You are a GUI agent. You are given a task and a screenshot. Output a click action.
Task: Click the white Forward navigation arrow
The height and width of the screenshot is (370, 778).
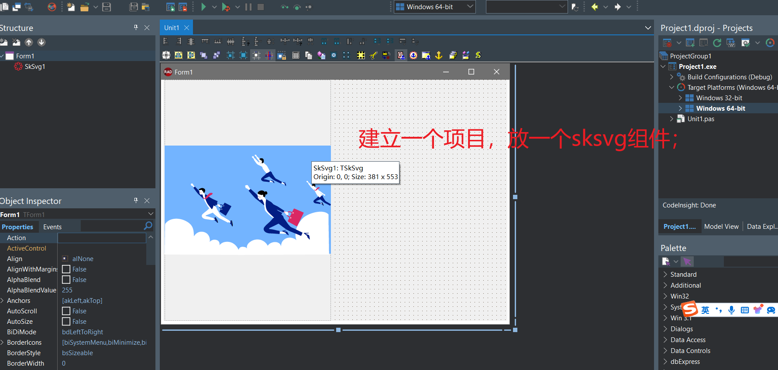[618, 7]
